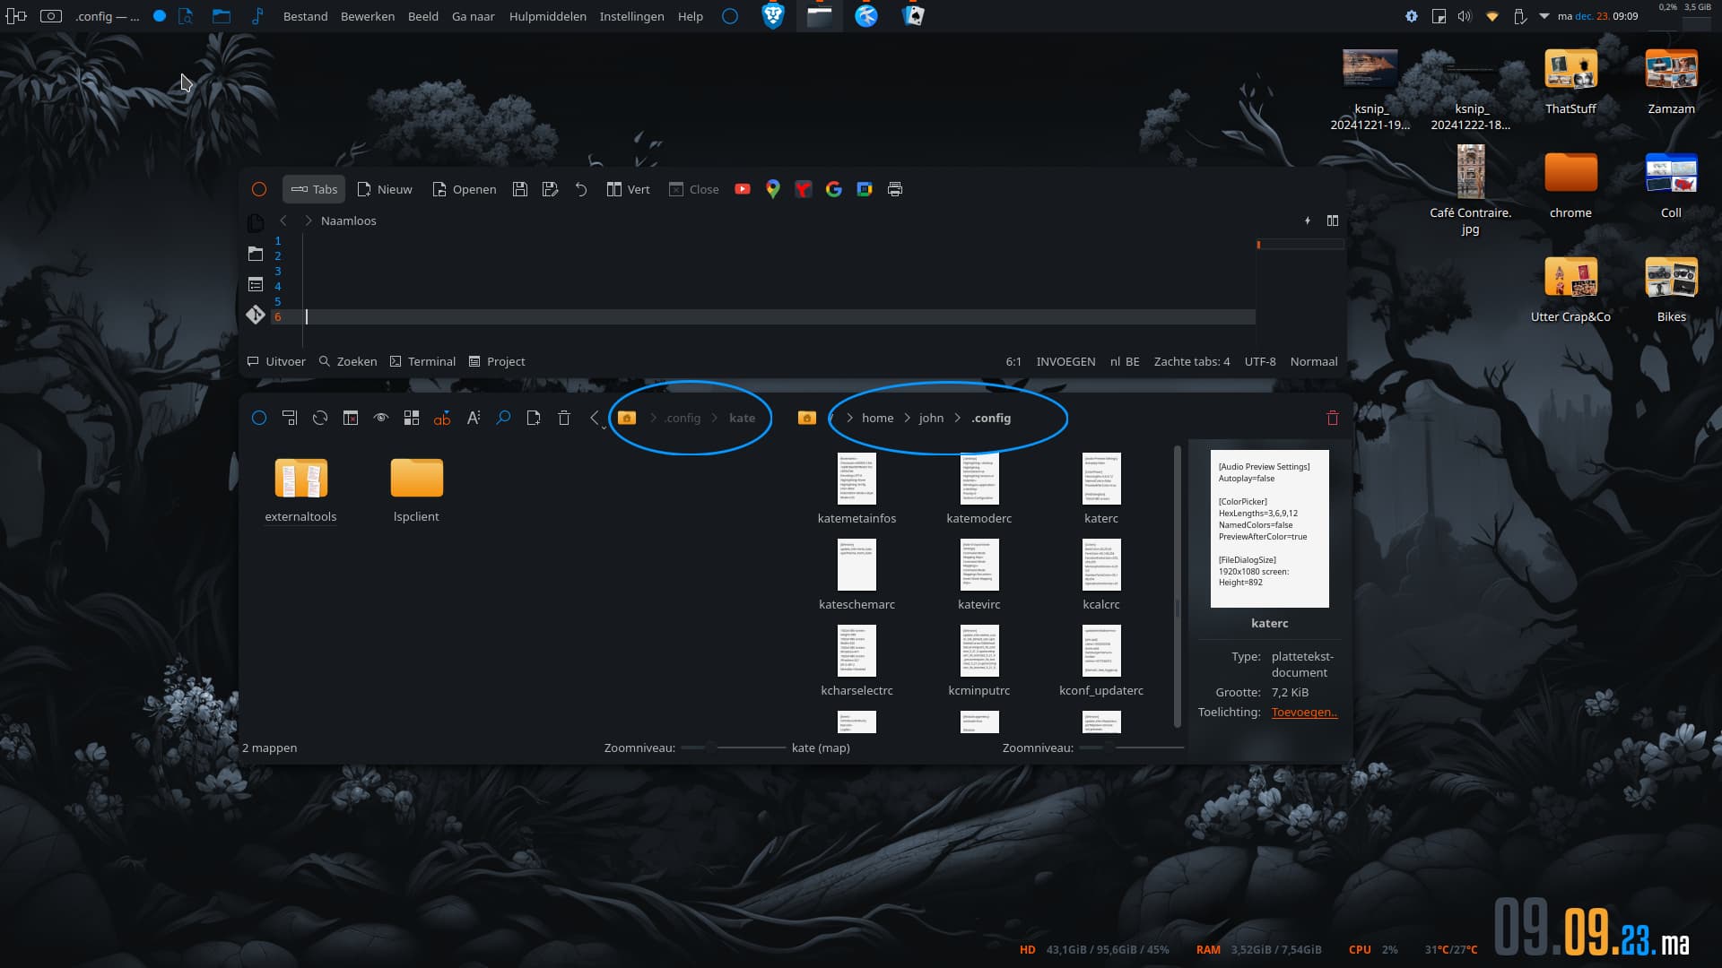Image resolution: width=1722 pixels, height=968 pixels.
Task: Select the kcalcrc file
Action: [x=1101, y=575]
